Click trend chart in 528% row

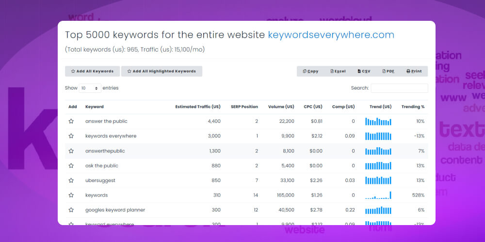[378, 196]
